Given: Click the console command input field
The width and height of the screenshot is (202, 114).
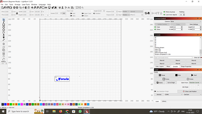Looking at the screenshot, I should (x=173, y=58).
